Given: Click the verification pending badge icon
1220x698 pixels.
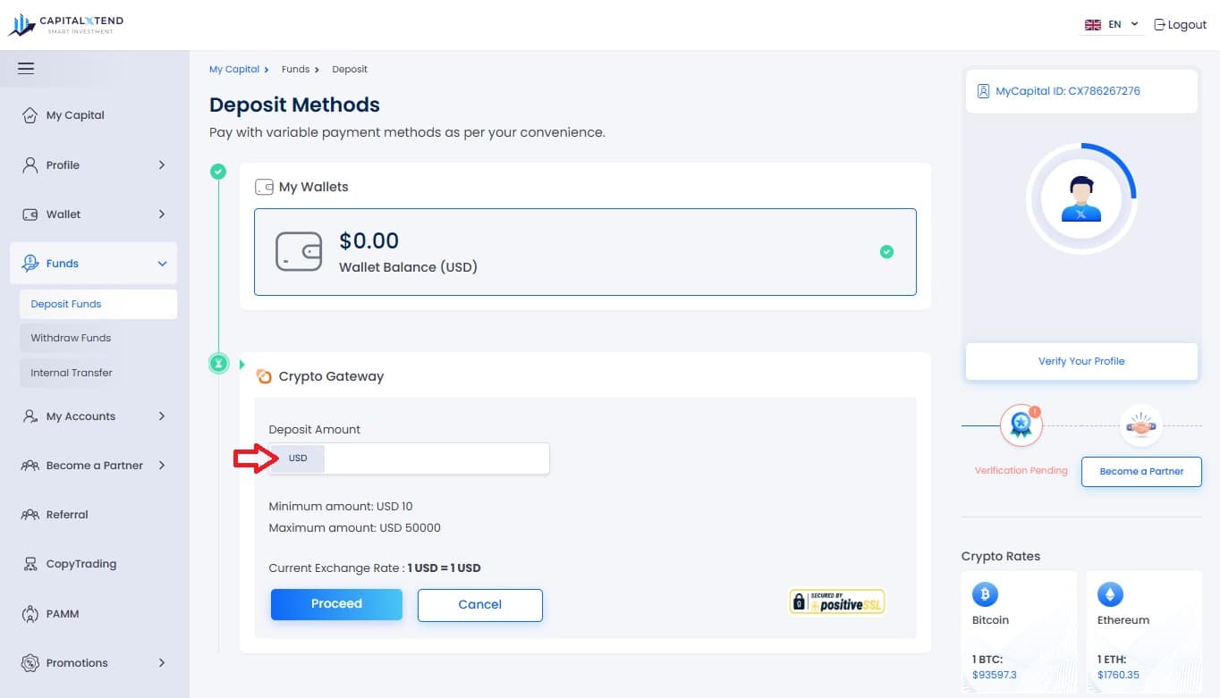Looking at the screenshot, I should point(1021,425).
